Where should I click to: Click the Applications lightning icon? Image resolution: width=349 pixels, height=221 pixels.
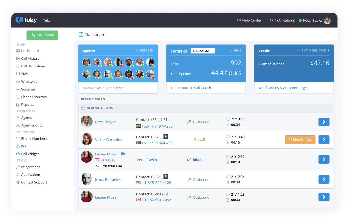[x=18, y=175]
